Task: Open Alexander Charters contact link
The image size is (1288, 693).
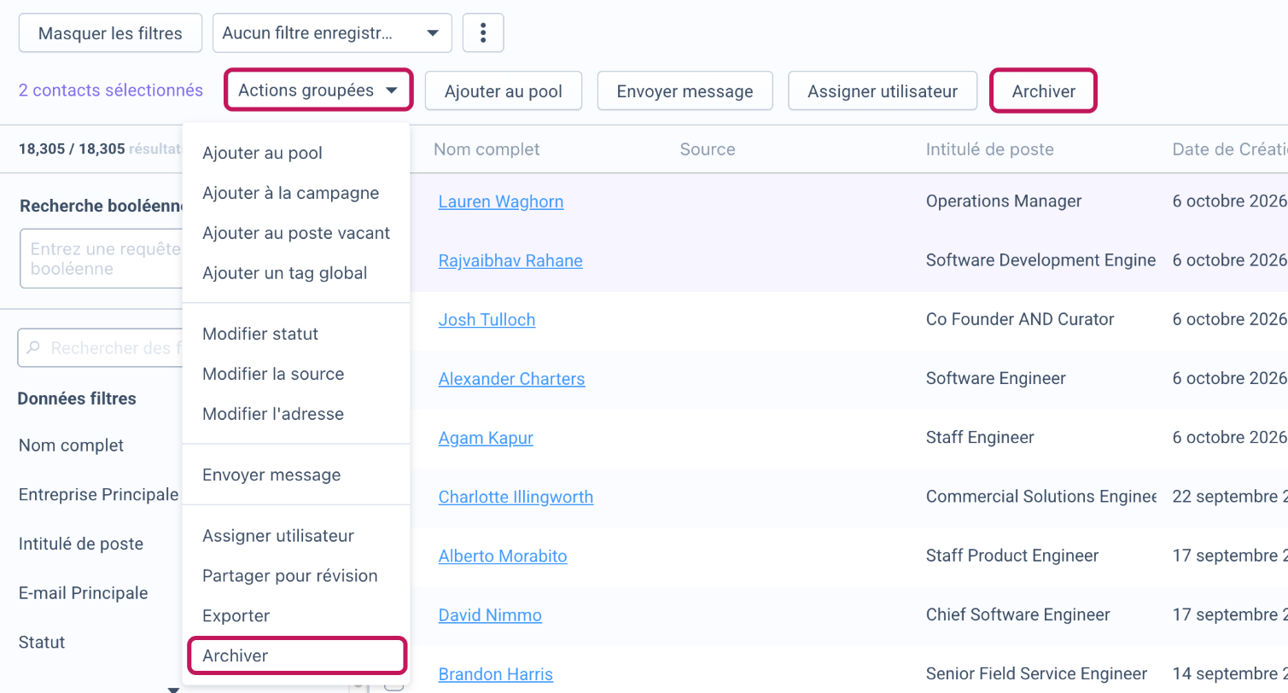Action: 511,379
